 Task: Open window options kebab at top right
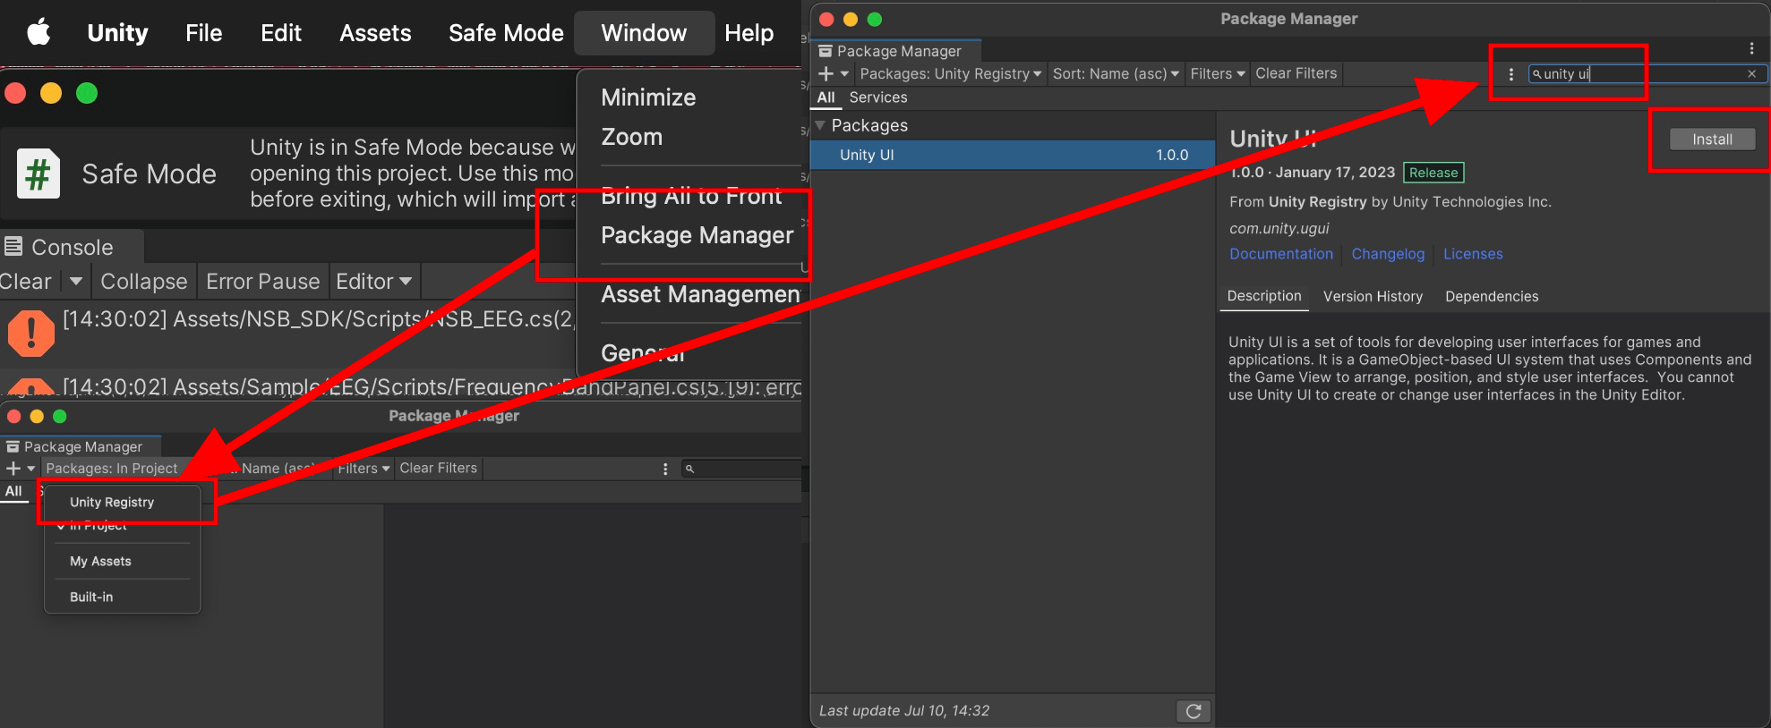click(1752, 48)
